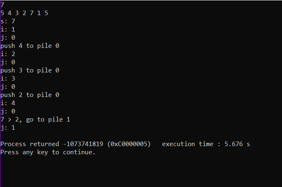Click "j: 0" directly below "i: 2"

pyautogui.click(x=8, y=62)
